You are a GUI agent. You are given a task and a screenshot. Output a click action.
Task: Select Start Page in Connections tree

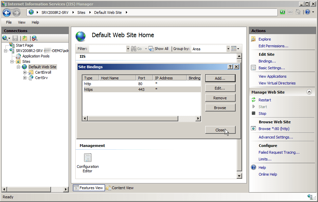[25, 45]
